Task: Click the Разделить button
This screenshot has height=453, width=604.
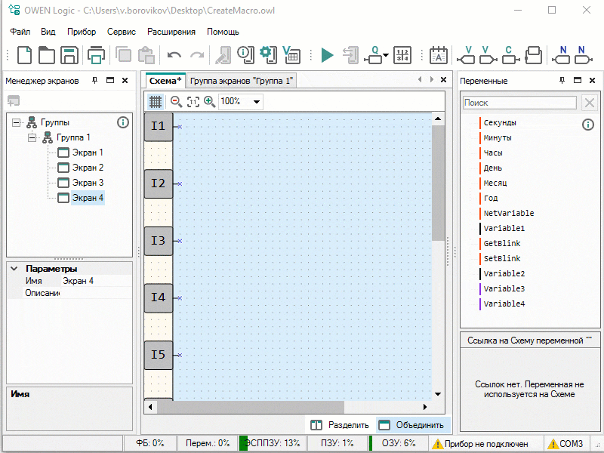Action: pos(340,425)
